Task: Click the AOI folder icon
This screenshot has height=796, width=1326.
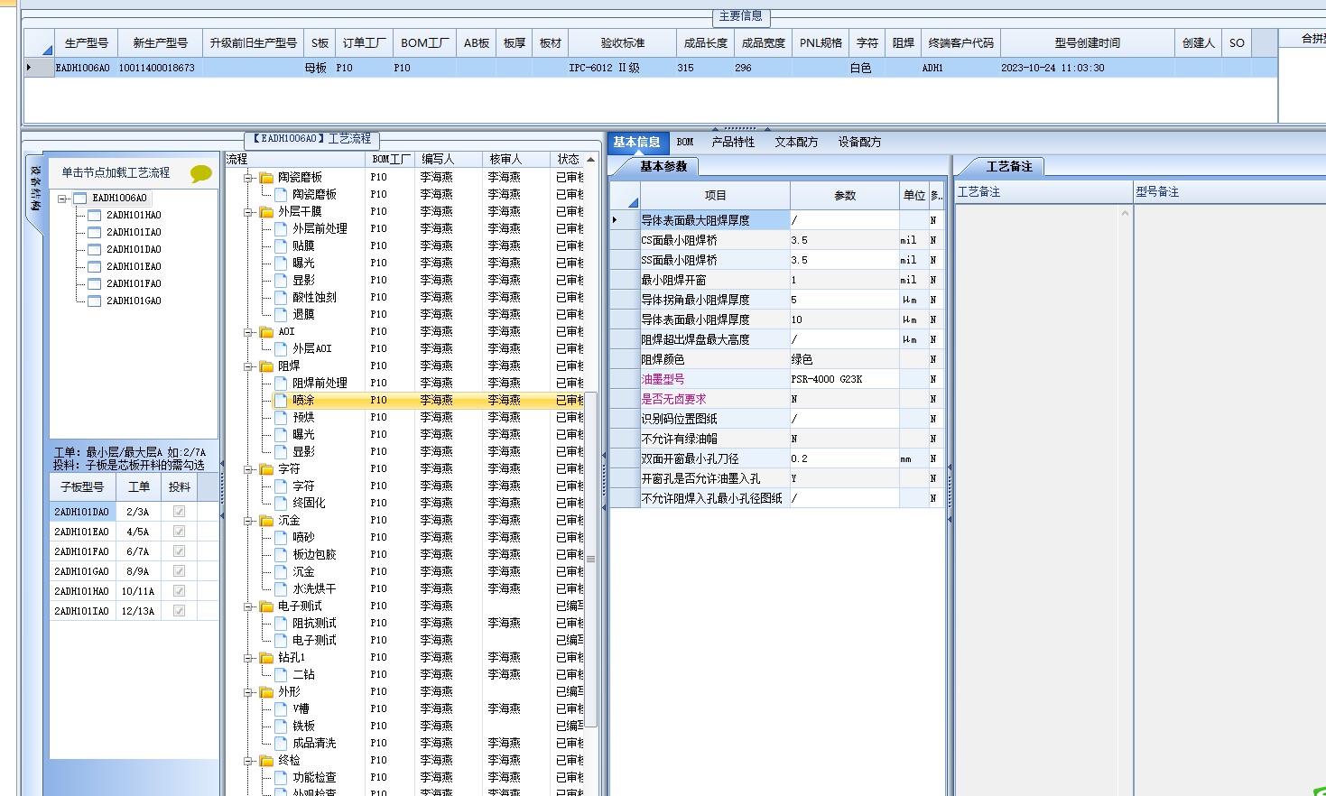Action: (266, 332)
